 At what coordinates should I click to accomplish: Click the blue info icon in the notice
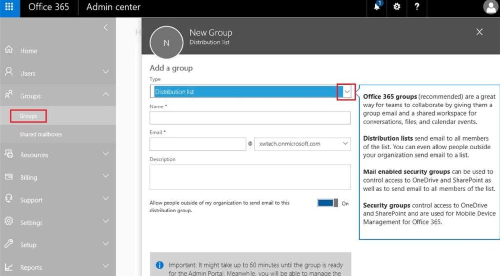160,265
